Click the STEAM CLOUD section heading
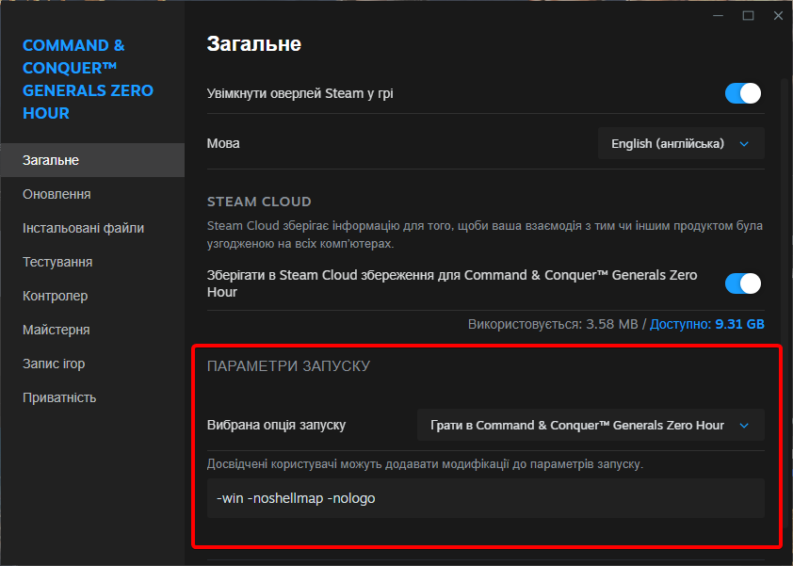 (x=259, y=202)
